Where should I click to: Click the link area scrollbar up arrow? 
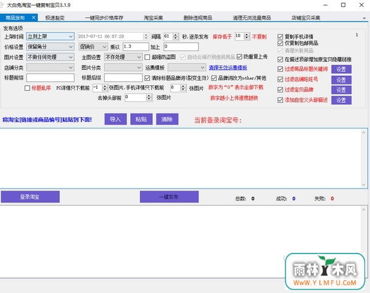pos(364,133)
